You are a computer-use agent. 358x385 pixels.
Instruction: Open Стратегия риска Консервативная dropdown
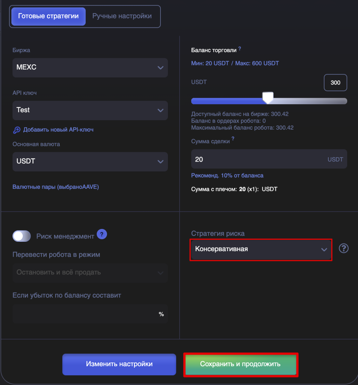point(261,250)
